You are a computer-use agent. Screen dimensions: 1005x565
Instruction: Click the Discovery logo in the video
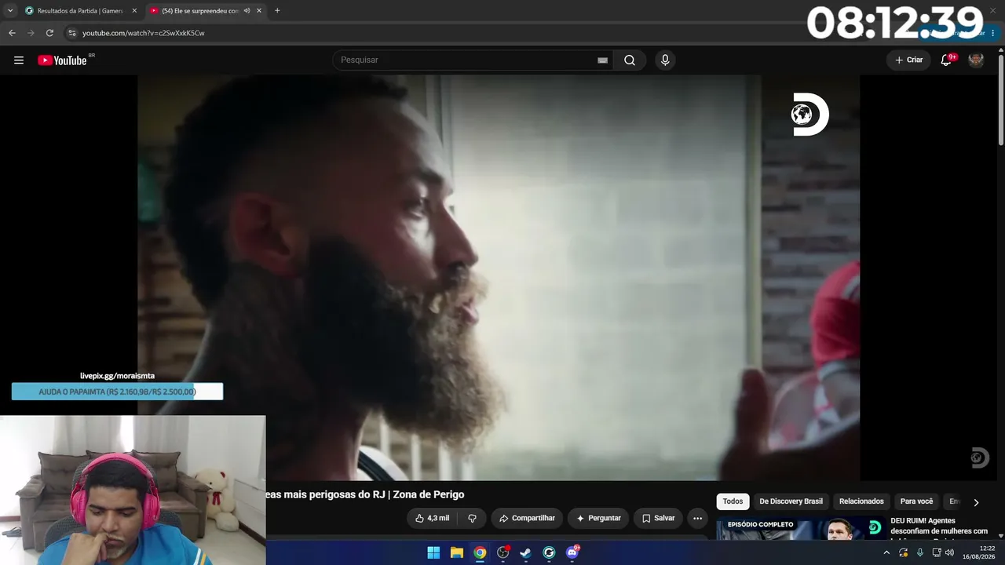(x=810, y=115)
